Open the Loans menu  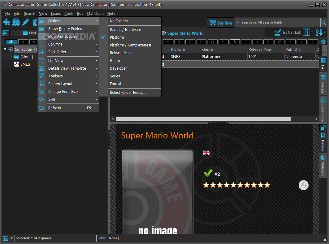(x=56, y=13)
